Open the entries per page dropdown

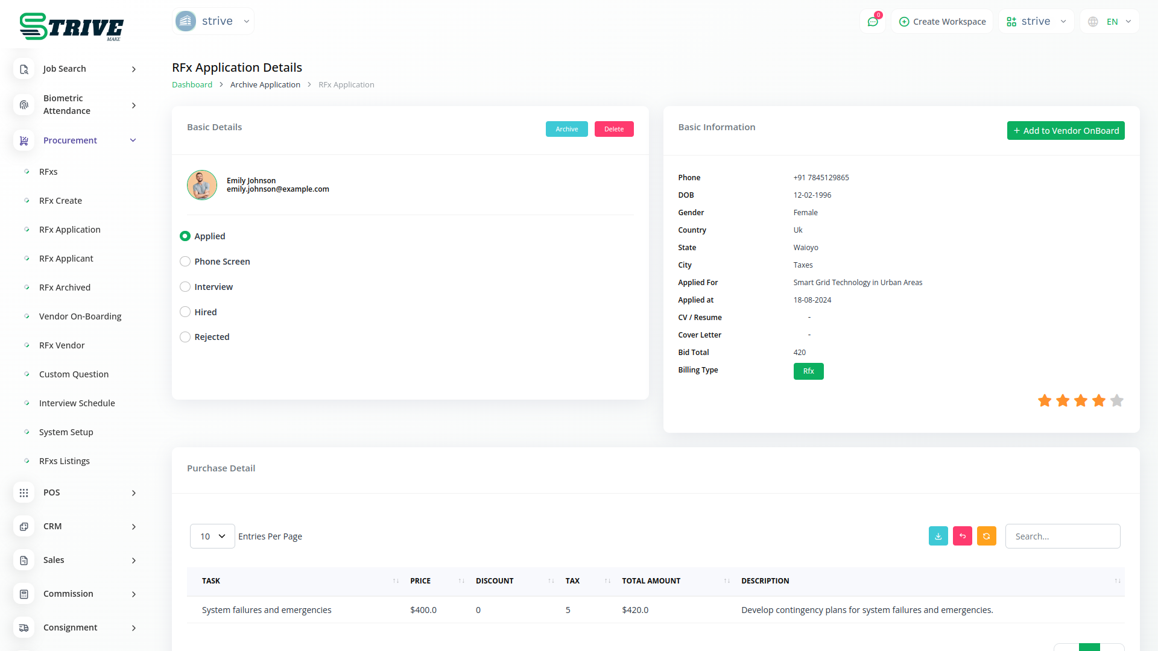212,536
